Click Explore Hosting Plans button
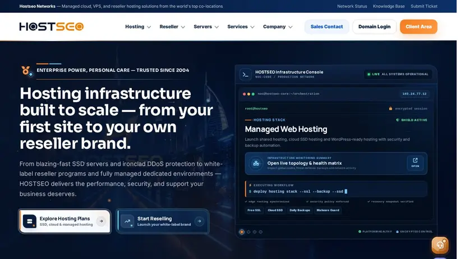Viewport: 460px width, 259px height. click(65, 221)
